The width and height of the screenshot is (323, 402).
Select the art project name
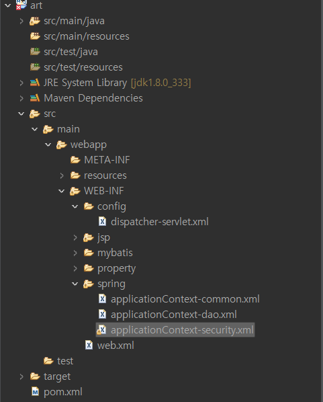36,5
